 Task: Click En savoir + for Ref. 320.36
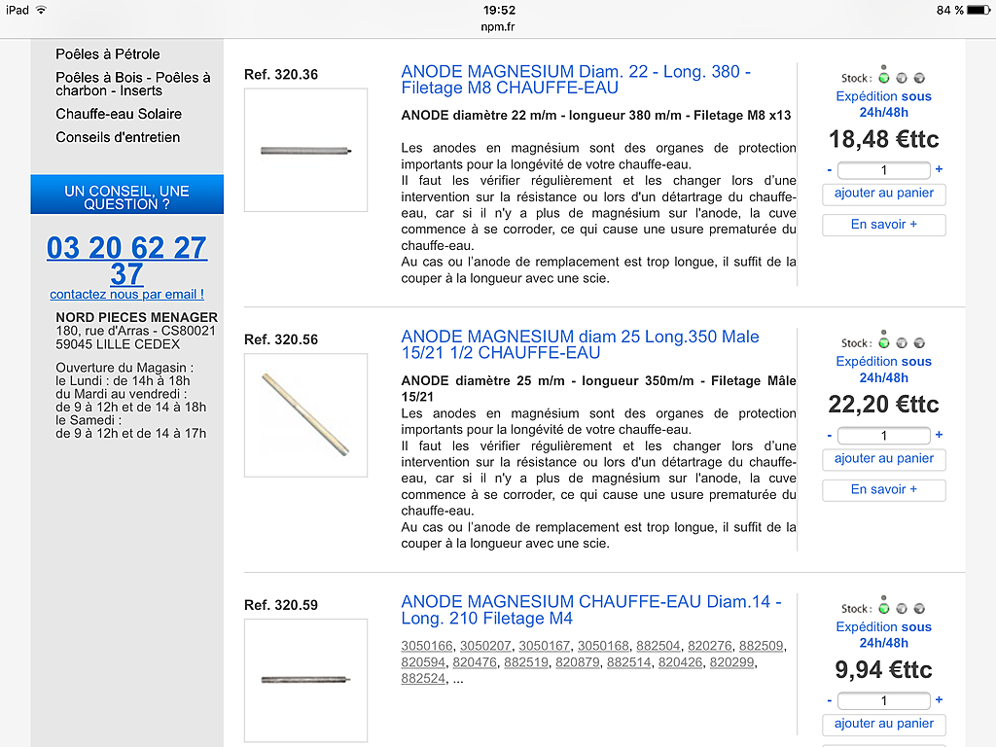[x=883, y=225]
